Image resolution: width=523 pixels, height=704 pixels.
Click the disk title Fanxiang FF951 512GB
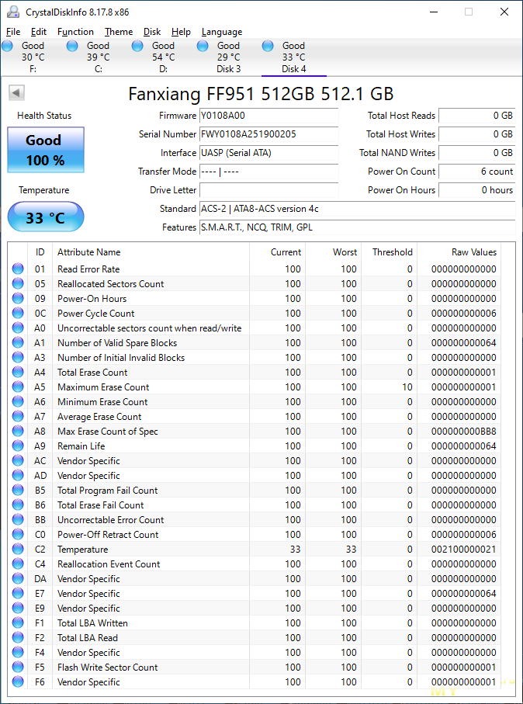261,94
